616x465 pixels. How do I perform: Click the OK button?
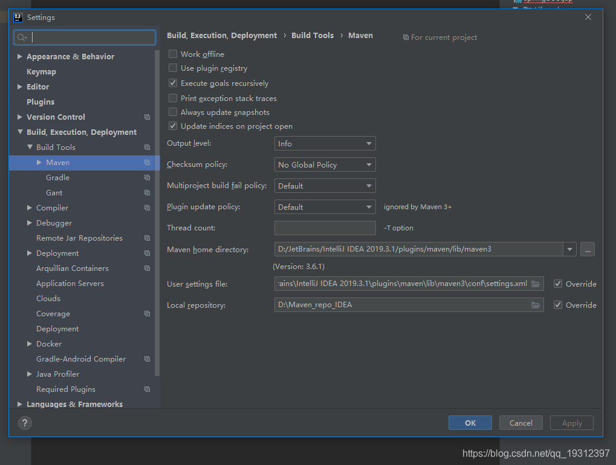click(x=470, y=423)
